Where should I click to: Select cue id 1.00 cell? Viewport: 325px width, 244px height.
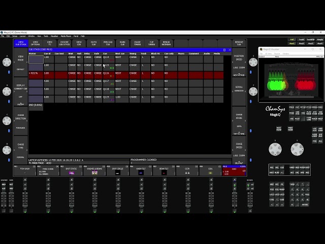click(49, 59)
